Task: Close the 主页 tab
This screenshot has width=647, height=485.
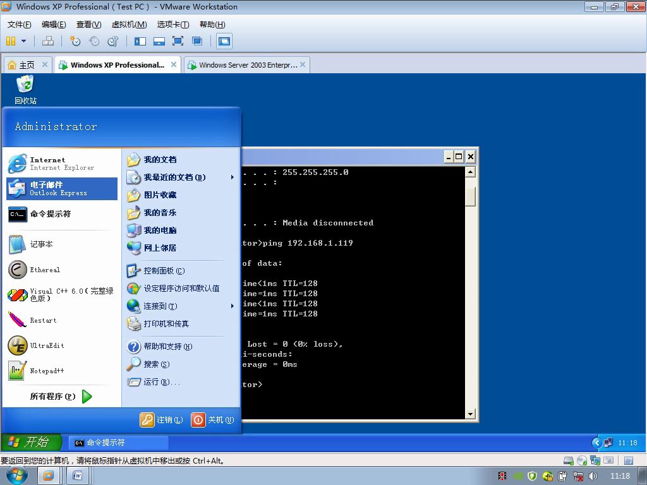Action: pyautogui.click(x=45, y=64)
